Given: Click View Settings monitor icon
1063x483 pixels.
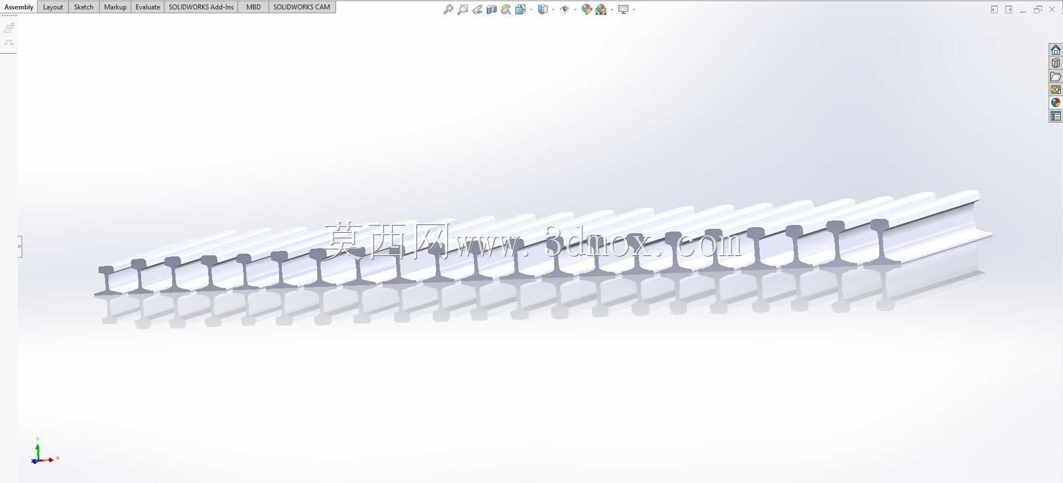Looking at the screenshot, I should pos(623,9).
